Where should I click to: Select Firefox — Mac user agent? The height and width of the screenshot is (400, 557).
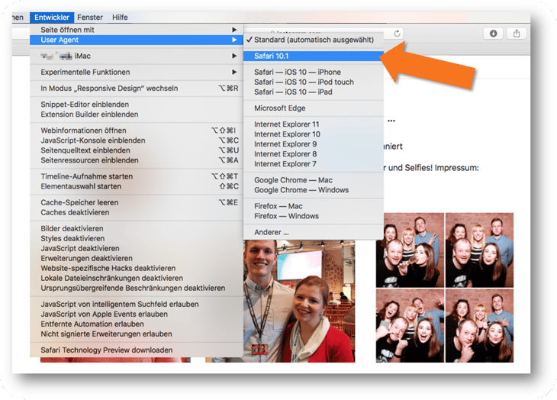tap(314, 206)
